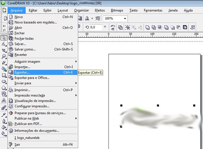The image size is (203, 149).
Task: Open the Exibir menu
Action: 48,10
